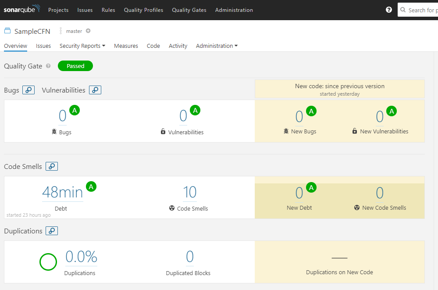The height and width of the screenshot is (290, 438).
Task: Click the Quality Gate help icon
Action: click(x=48, y=66)
